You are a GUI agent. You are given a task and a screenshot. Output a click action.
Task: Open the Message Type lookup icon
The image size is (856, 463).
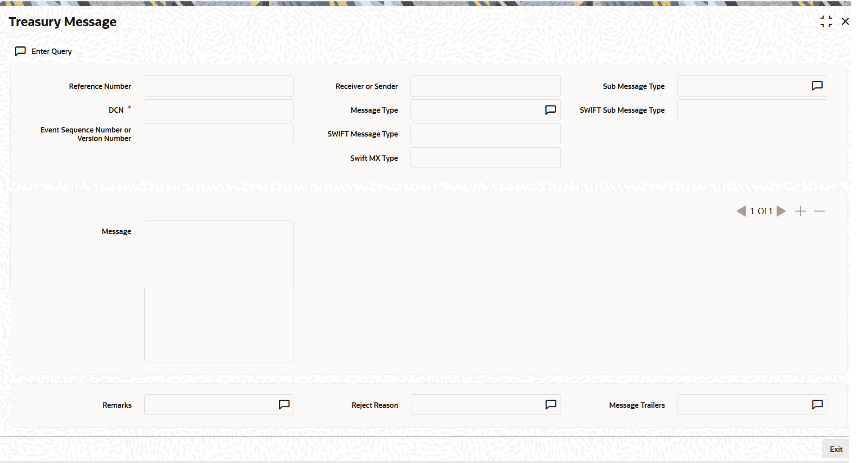click(x=550, y=110)
